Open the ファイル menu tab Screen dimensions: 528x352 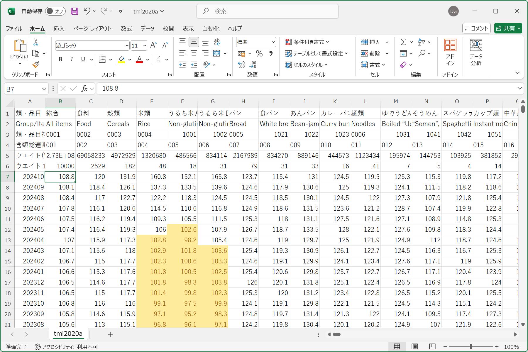click(x=14, y=28)
